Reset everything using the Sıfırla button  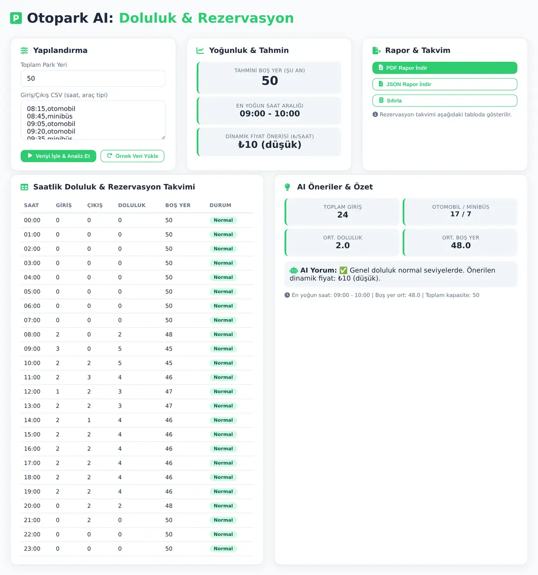tap(445, 100)
